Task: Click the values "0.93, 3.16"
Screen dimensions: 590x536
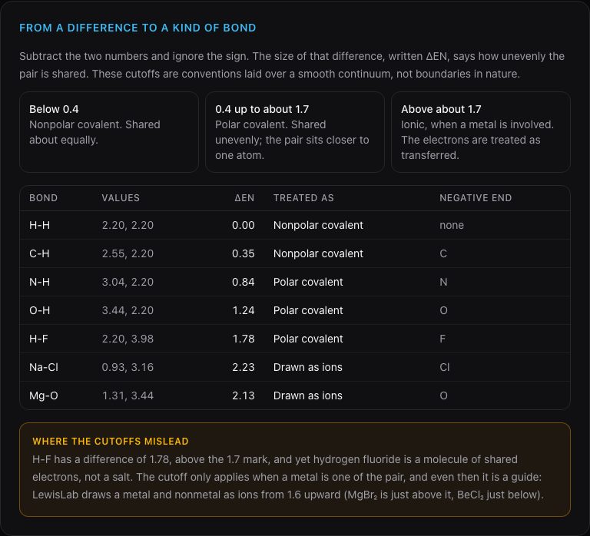Action: click(x=128, y=367)
